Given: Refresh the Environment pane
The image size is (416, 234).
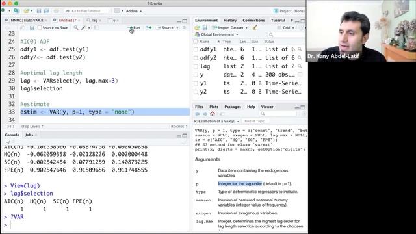Looking at the screenshot, I should [301, 27].
